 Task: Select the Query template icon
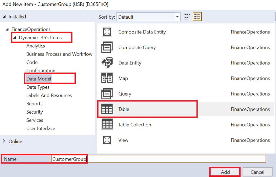(107, 94)
